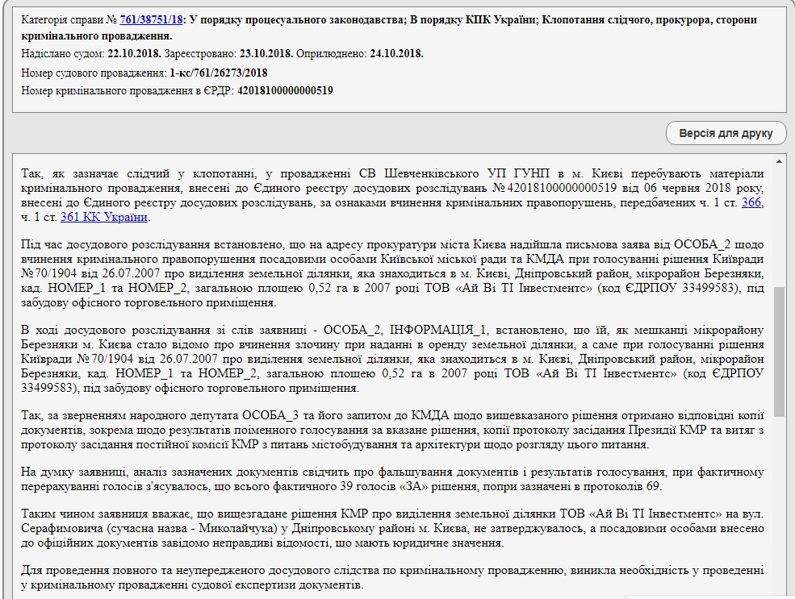Click paragraph starting 'На думку заявниці'
The width and height of the screenshot is (795, 599).
point(391,480)
